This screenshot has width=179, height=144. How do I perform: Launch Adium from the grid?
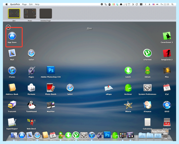[147, 70]
